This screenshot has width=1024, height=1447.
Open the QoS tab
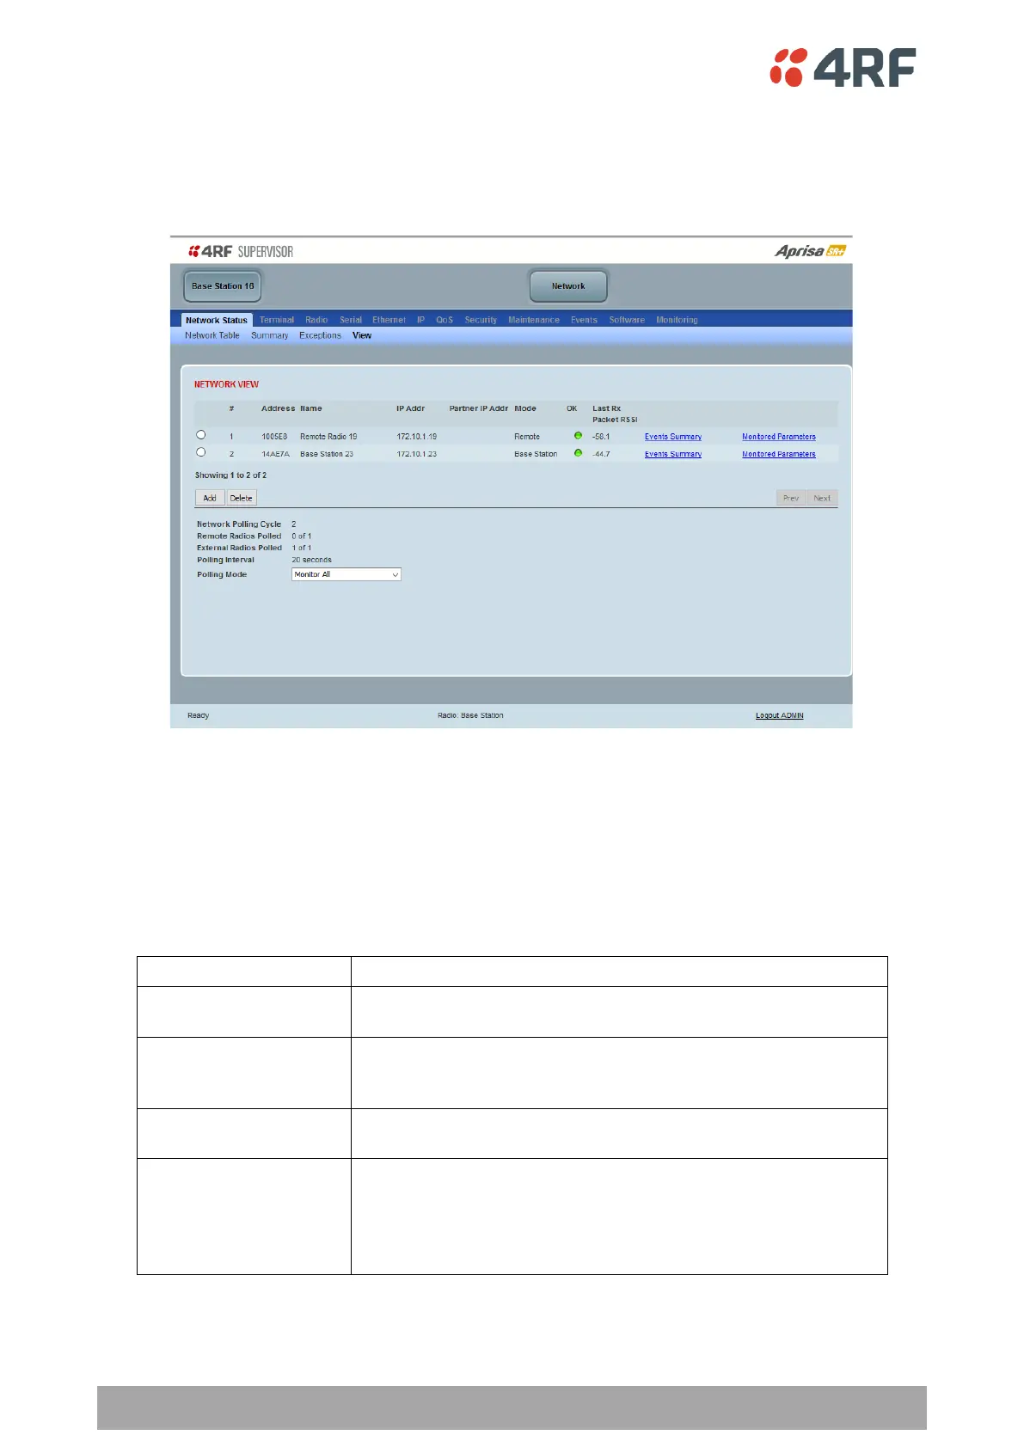445,320
